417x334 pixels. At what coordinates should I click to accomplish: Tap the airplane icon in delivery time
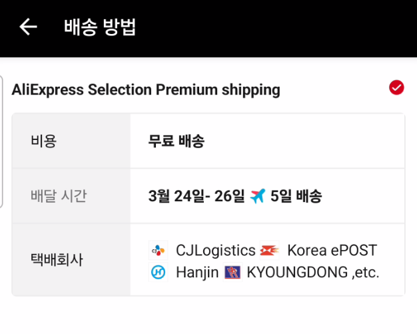tap(258, 196)
